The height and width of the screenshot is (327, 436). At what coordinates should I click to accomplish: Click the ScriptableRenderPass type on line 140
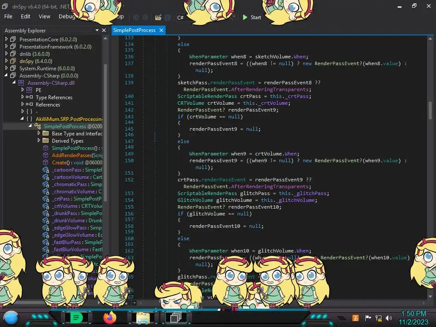pyautogui.click(x=207, y=96)
